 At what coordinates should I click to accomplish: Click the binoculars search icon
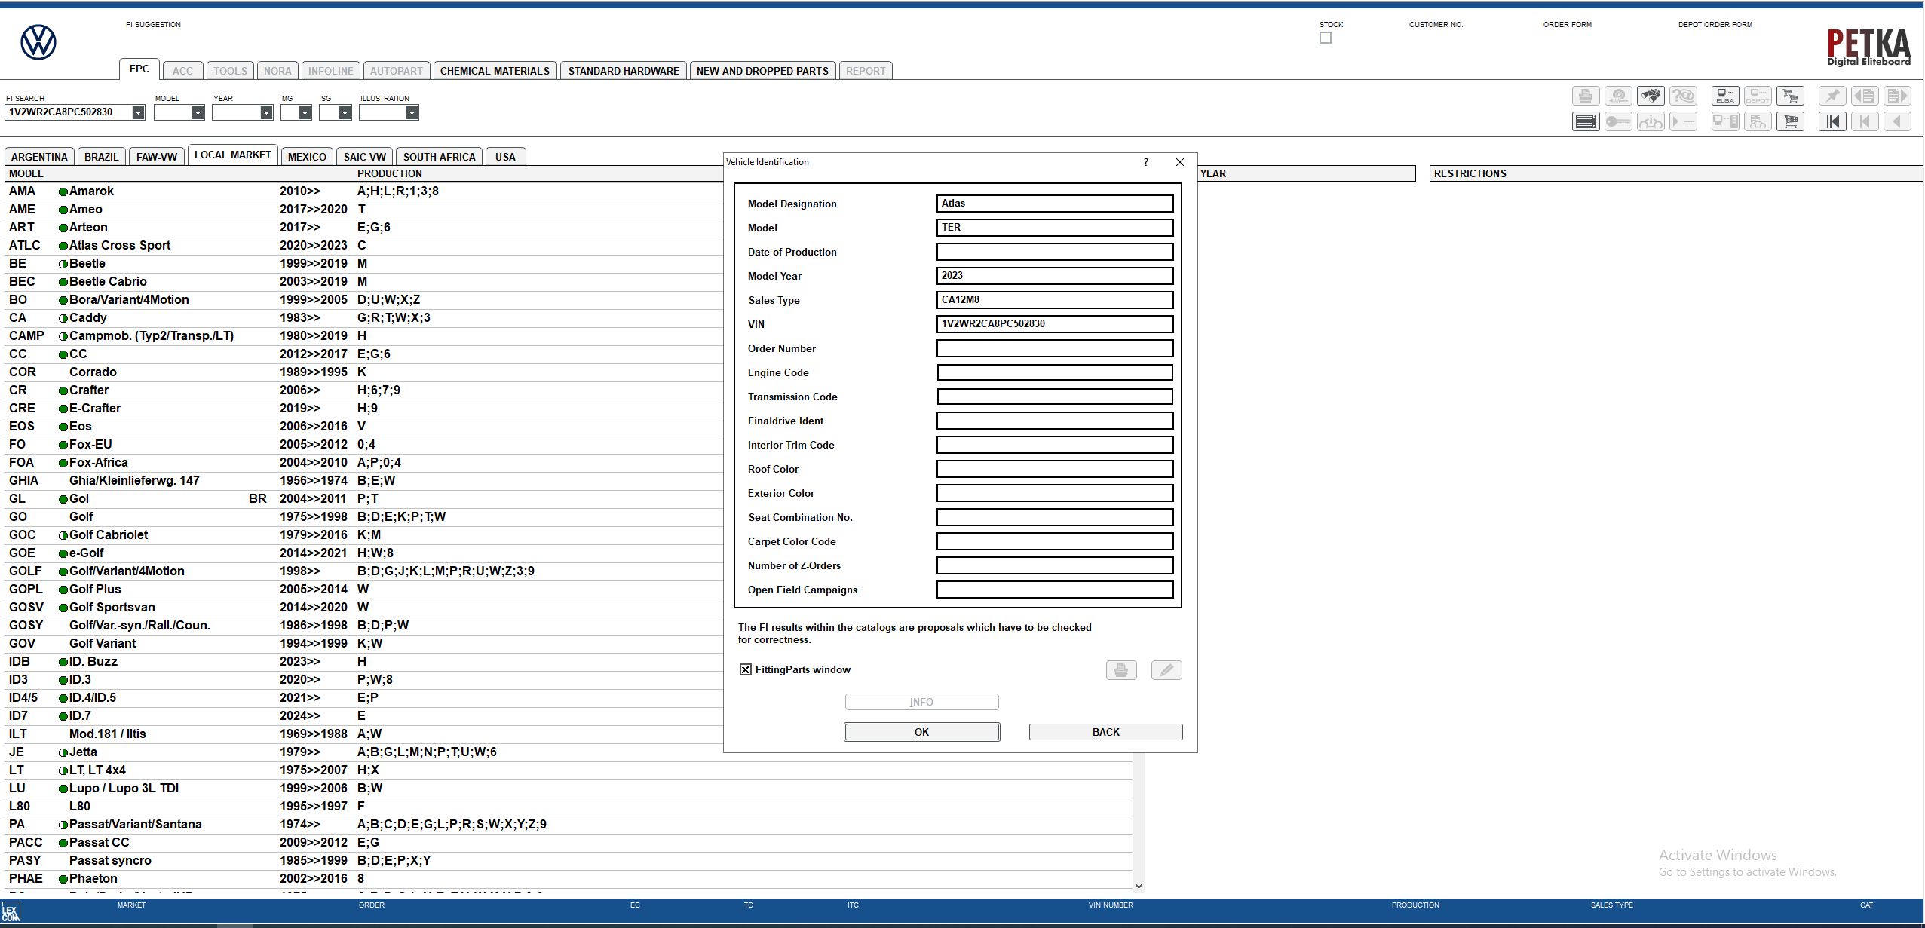pos(1651,96)
